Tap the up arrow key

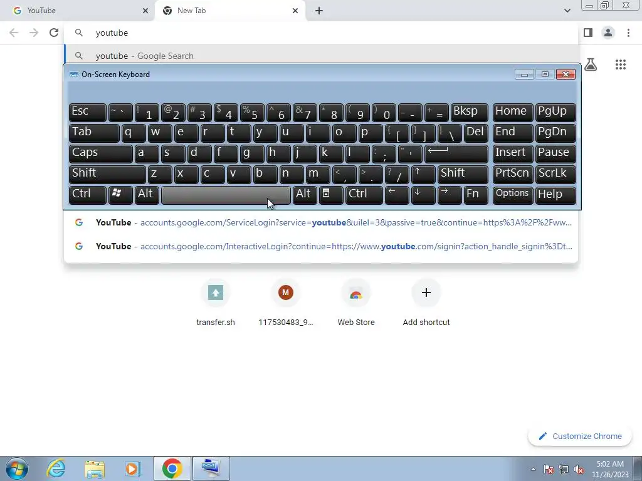click(x=423, y=174)
